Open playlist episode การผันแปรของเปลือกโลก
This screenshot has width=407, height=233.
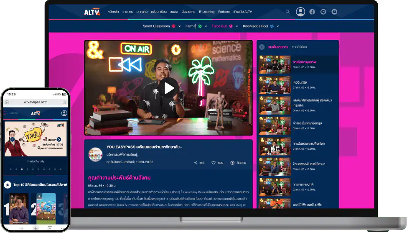click(298, 146)
